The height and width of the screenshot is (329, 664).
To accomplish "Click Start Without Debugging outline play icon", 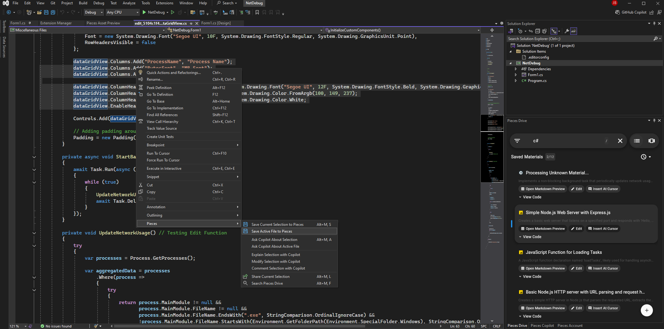I will point(172,12).
